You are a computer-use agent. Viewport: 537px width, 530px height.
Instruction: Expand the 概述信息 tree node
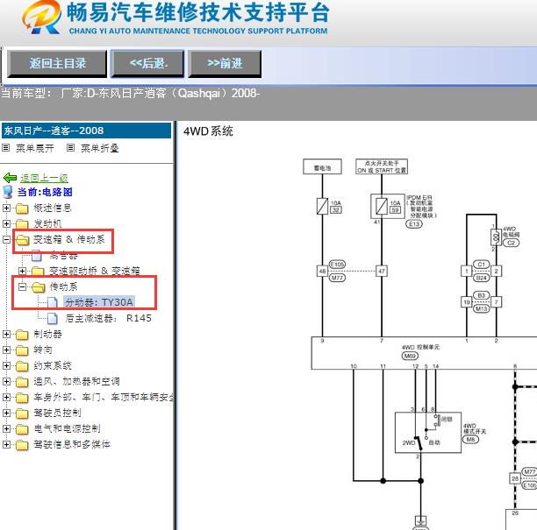(6, 208)
